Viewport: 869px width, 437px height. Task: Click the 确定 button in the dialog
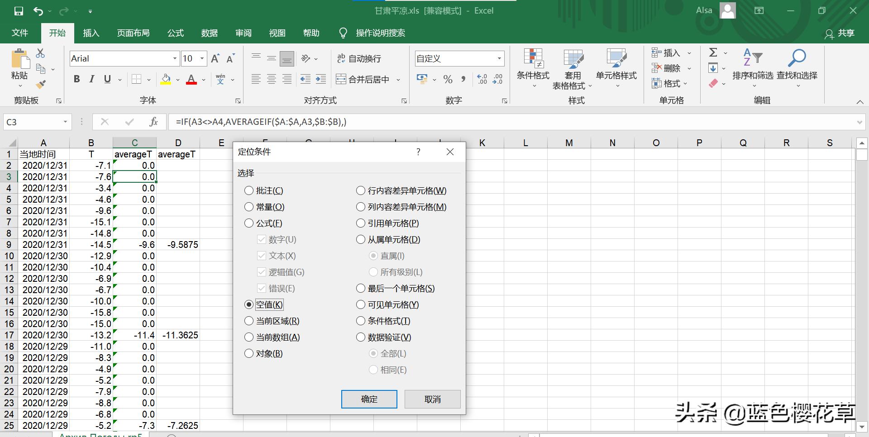pos(368,399)
